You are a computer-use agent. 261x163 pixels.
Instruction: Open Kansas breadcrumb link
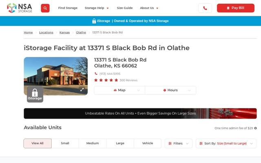pyautogui.click(x=64, y=33)
